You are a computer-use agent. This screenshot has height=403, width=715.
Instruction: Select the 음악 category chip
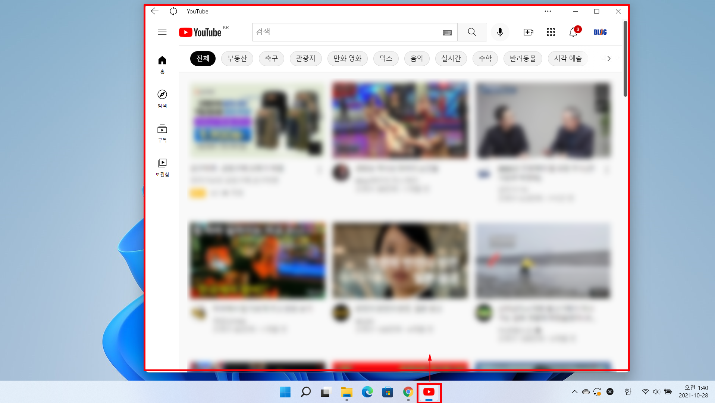417,59
